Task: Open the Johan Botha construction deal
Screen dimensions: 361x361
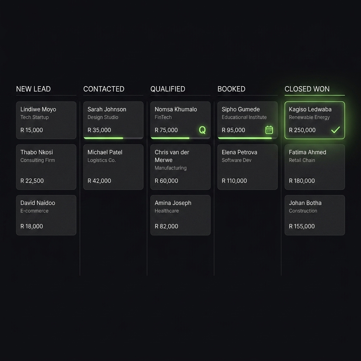Action: coord(314,215)
